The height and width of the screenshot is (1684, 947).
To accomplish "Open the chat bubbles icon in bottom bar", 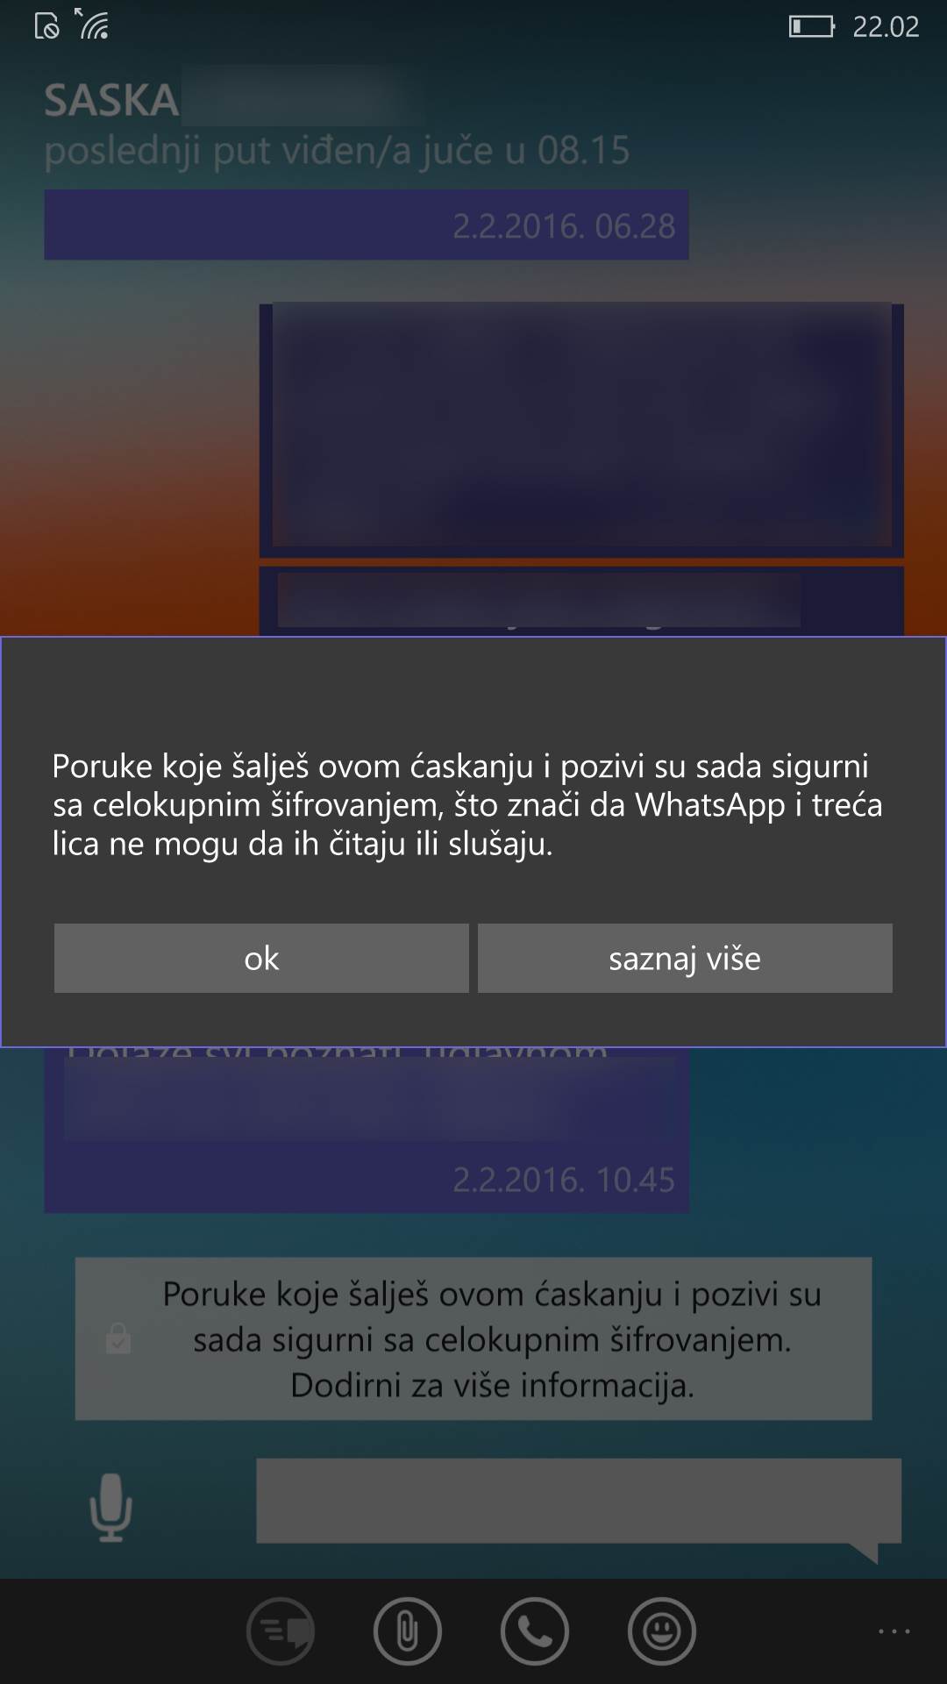I will tap(281, 1631).
